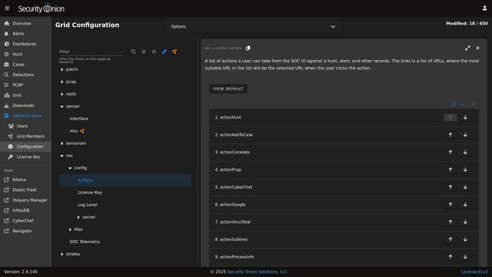The width and height of the screenshot is (492, 277).
Task: Move actionHunt down in the list
Action: point(465,117)
